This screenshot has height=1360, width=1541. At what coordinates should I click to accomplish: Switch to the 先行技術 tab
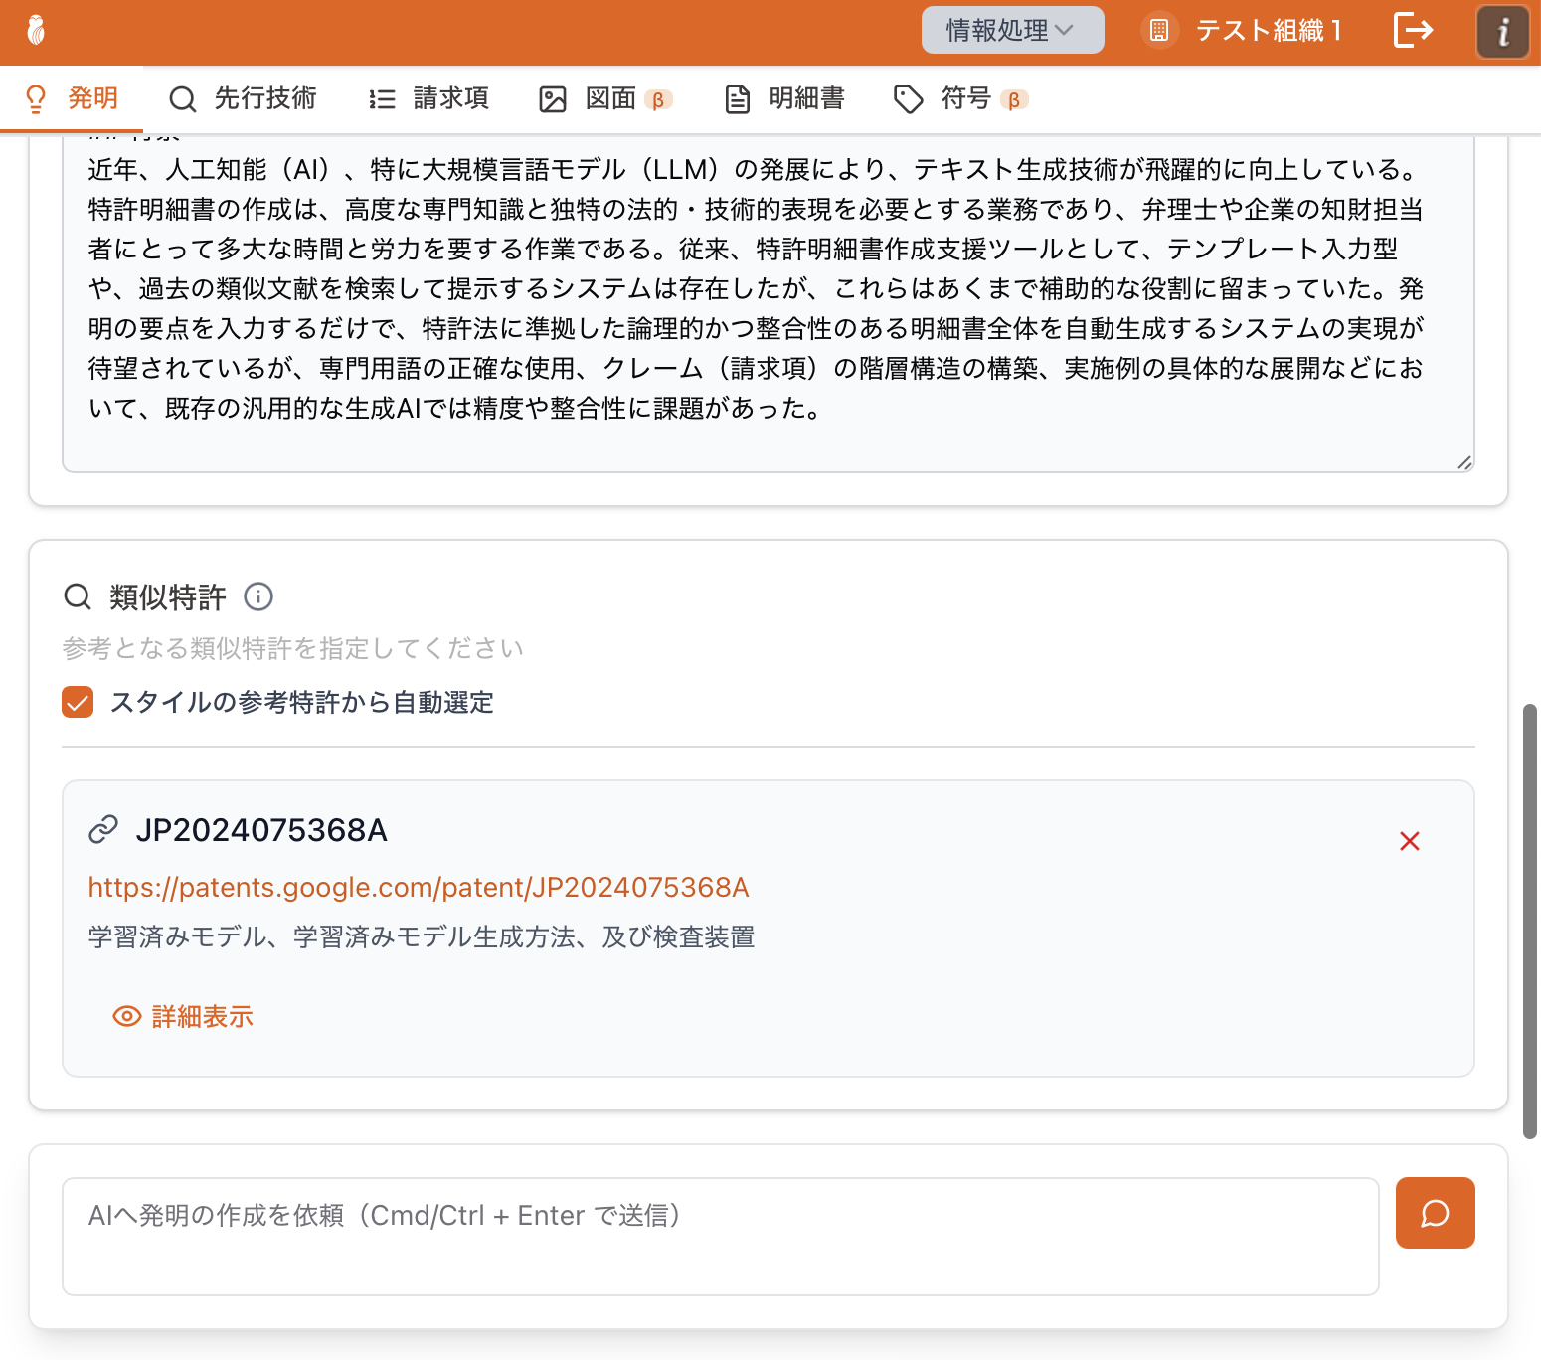(243, 98)
